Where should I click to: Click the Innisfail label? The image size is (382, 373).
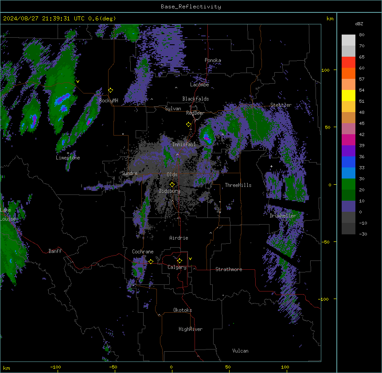pyautogui.click(x=184, y=144)
